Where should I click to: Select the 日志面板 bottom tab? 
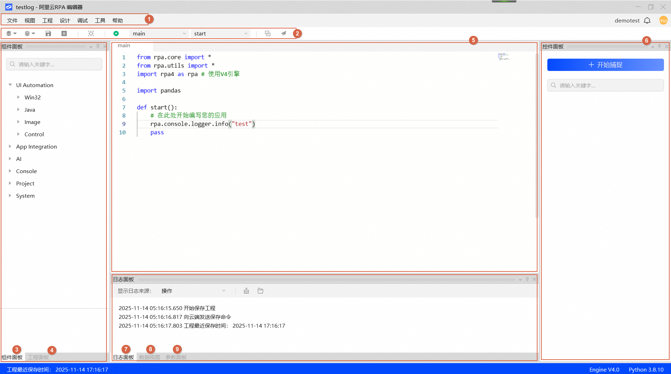tap(124, 357)
